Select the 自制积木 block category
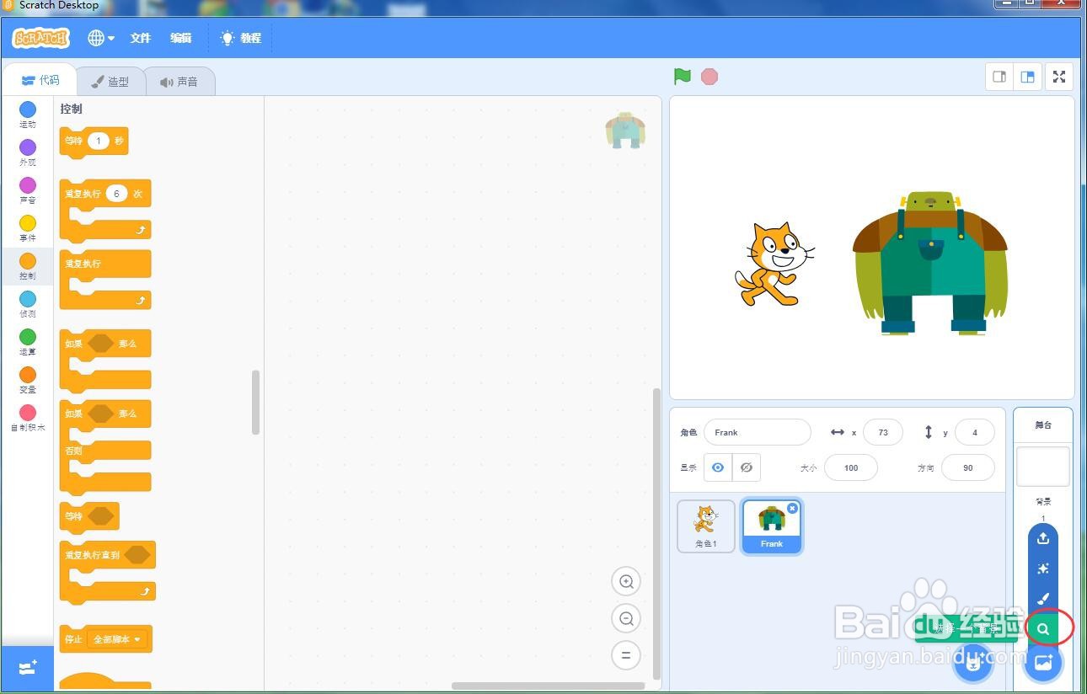 click(x=28, y=419)
